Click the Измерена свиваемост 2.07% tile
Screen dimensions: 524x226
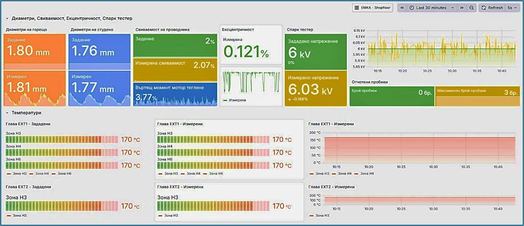click(x=176, y=70)
